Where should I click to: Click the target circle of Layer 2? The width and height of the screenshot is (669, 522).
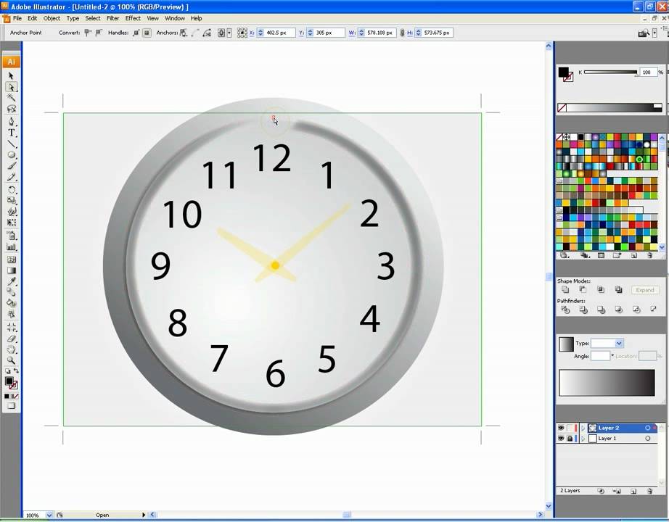click(648, 428)
